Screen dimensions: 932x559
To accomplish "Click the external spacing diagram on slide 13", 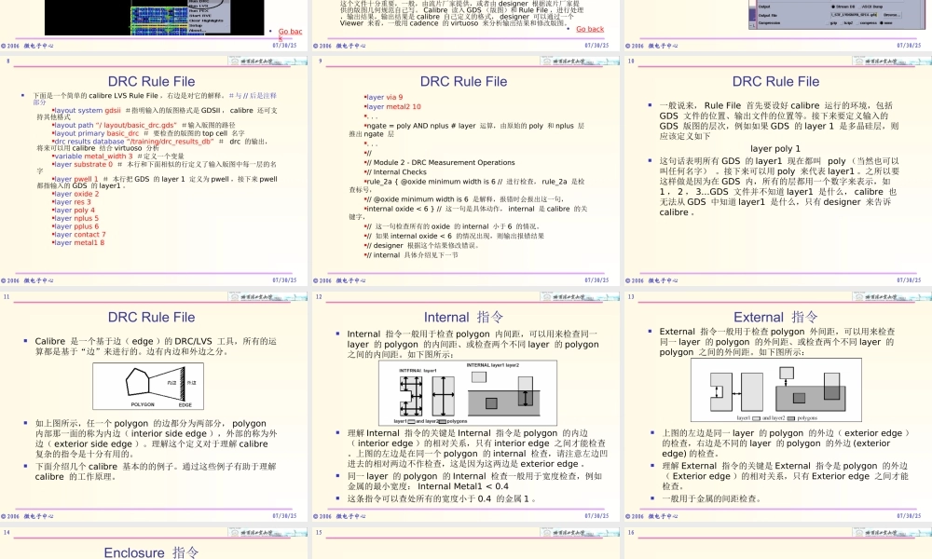I will point(775,389).
